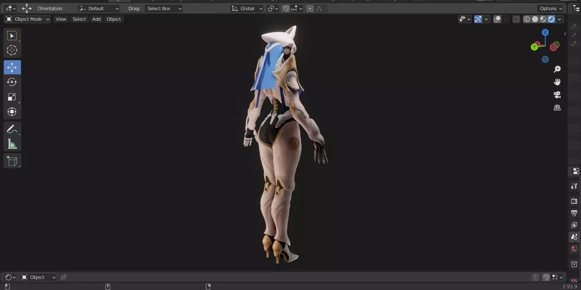Viewport: 581px width, 290px height.
Task: Open the Options dropdown
Action: tap(551, 8)
